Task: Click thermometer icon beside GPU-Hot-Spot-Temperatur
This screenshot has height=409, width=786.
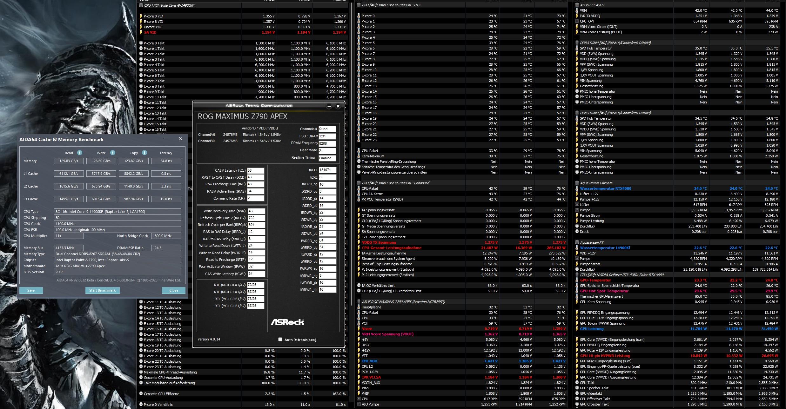Action: [577, 291]
